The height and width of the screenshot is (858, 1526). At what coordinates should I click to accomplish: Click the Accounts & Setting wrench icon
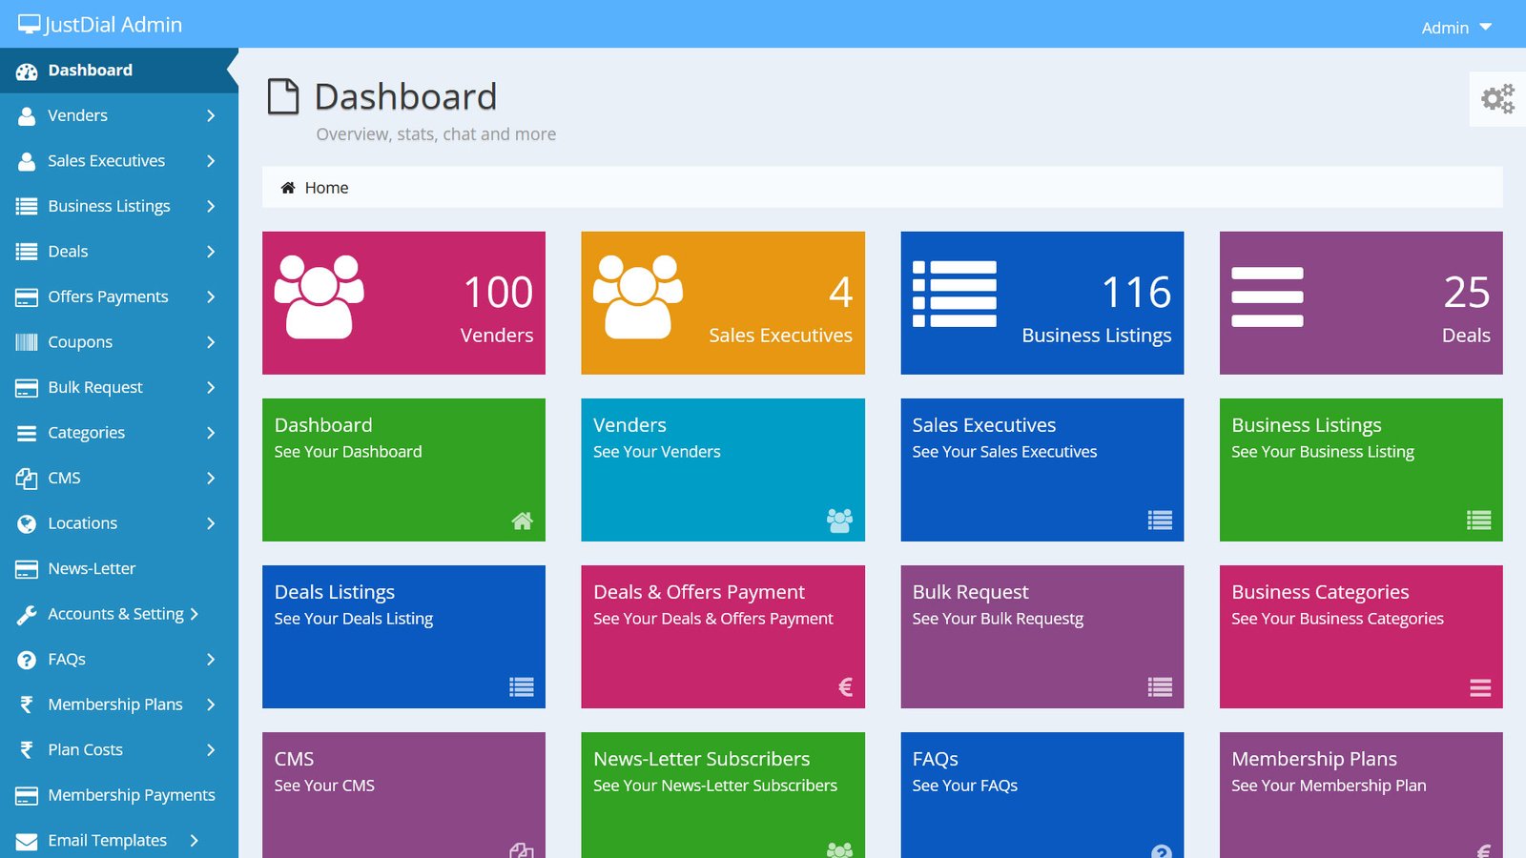tap(27, 615)
